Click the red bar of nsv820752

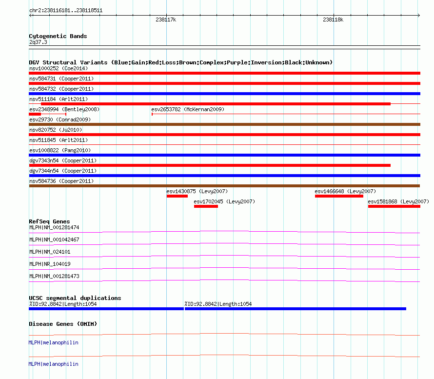pos(224,135)
